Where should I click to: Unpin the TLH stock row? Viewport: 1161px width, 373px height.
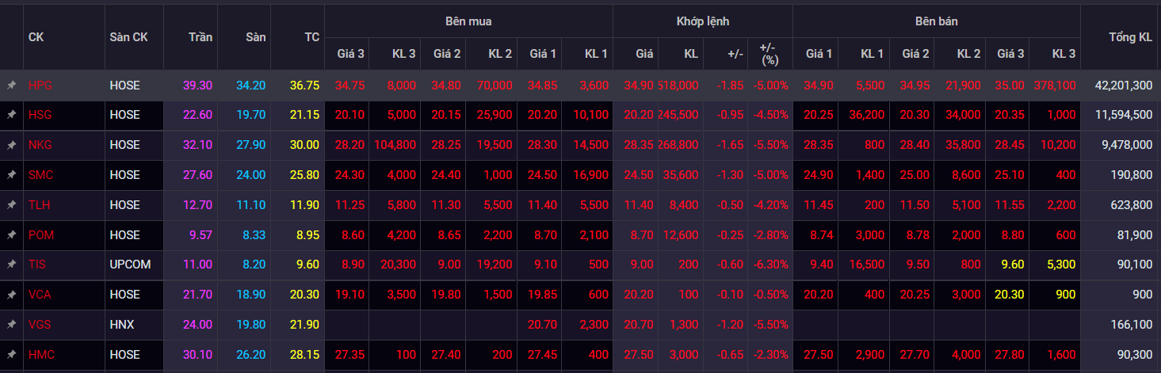click(12, 205)
